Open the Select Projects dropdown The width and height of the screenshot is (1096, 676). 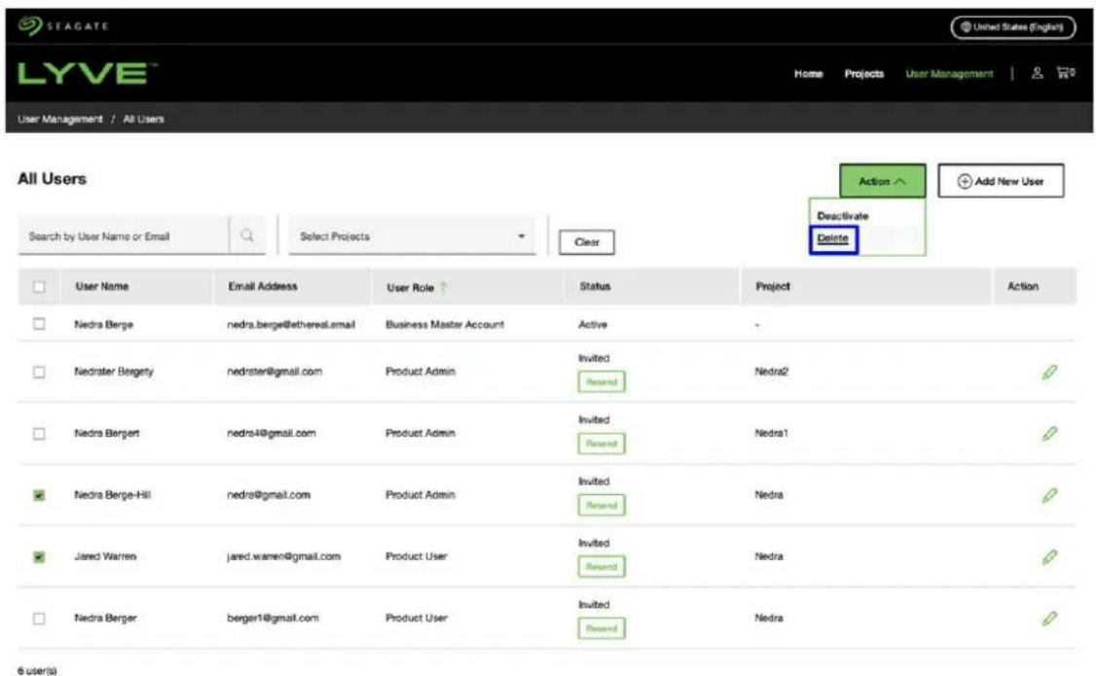pos(412,236)
